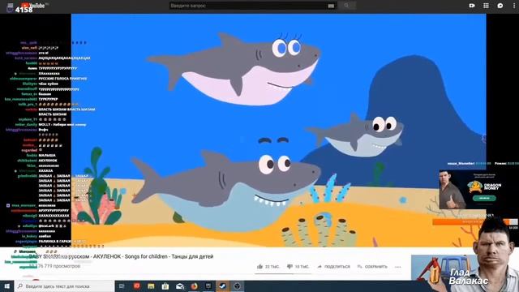Viewport: 519px width, 292px height.
Task: Open the YouTube settings three-dot menu
Action: (514, 6)
